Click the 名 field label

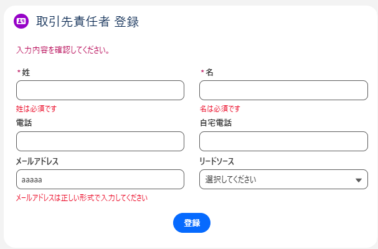click(x=209, y=72)
